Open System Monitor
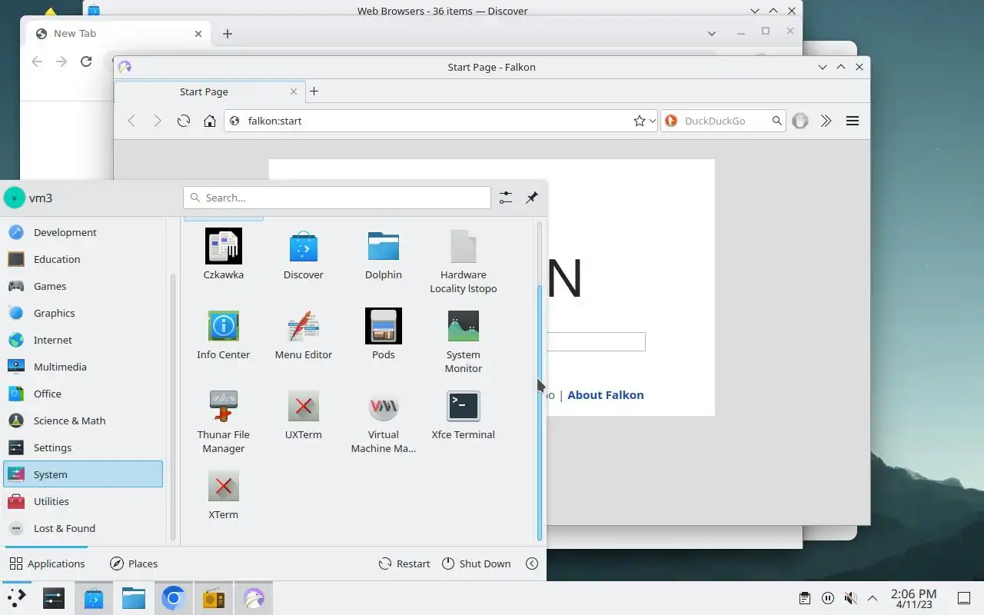 (463, 341)
